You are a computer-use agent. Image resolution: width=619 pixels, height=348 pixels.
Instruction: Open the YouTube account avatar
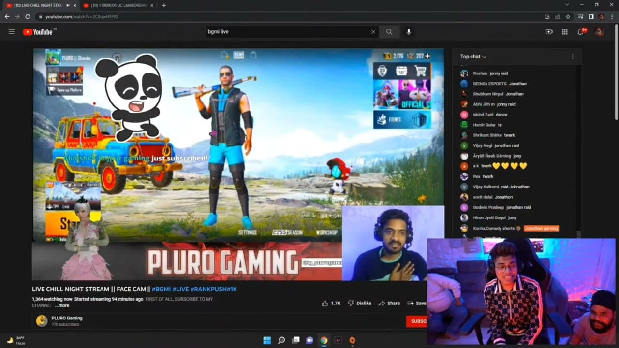[x=599, y=32]
